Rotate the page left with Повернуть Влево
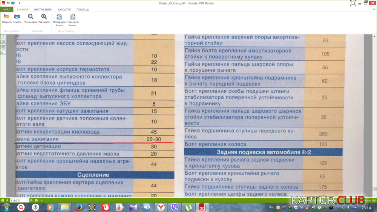Screen dimensions: 377x212 (x=59, y=17)
